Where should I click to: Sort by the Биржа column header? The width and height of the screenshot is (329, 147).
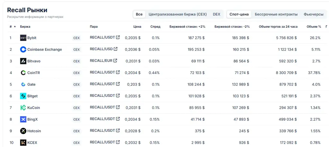(x=25, y=27)
